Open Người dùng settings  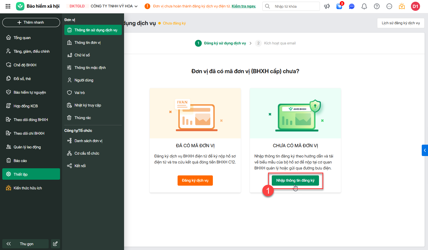pyautogui.click(x=93, y=80)
